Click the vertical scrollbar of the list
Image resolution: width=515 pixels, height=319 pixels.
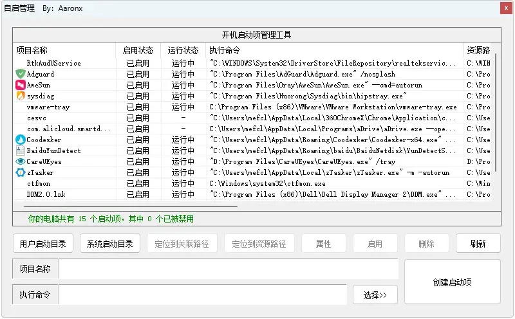point(495,113)
